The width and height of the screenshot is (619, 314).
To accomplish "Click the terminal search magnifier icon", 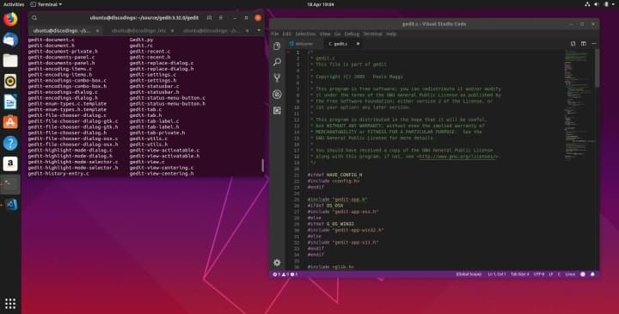I will coord(34,18).
